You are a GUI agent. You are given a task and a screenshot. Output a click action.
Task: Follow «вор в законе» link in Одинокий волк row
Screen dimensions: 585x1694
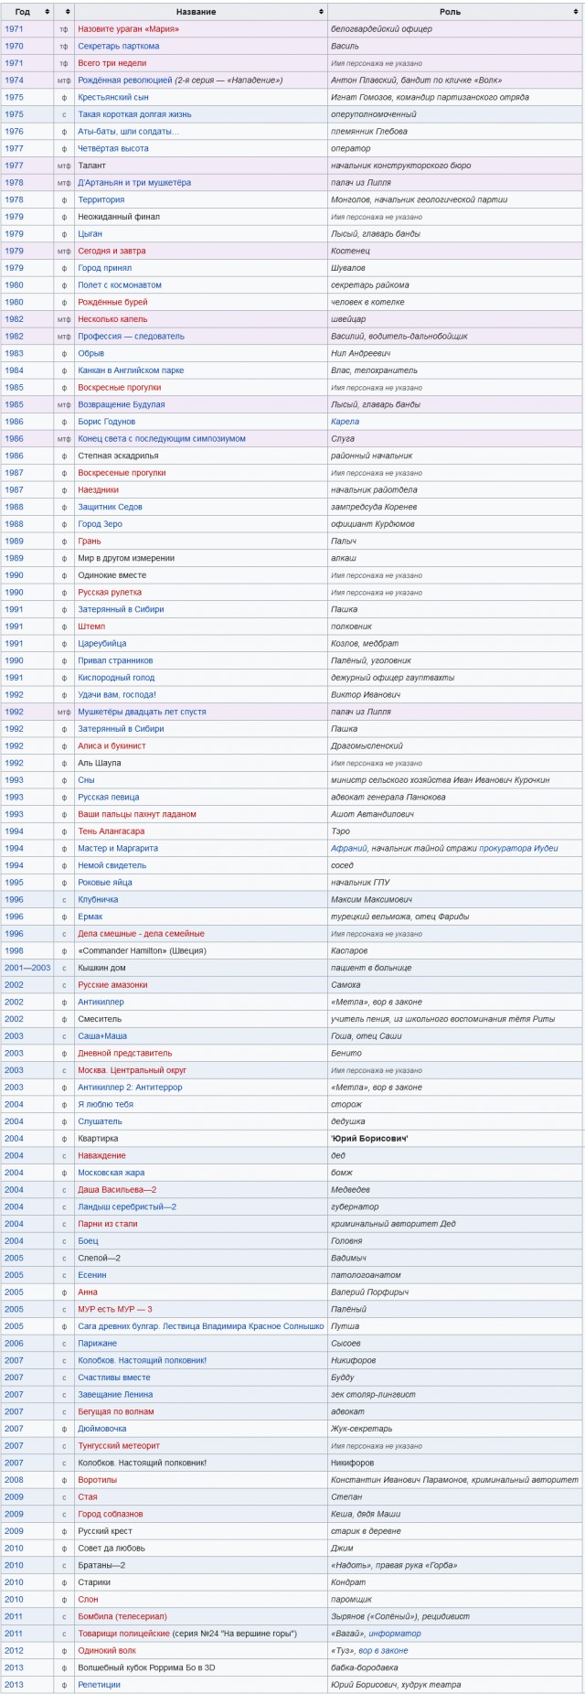[383, 1651]
